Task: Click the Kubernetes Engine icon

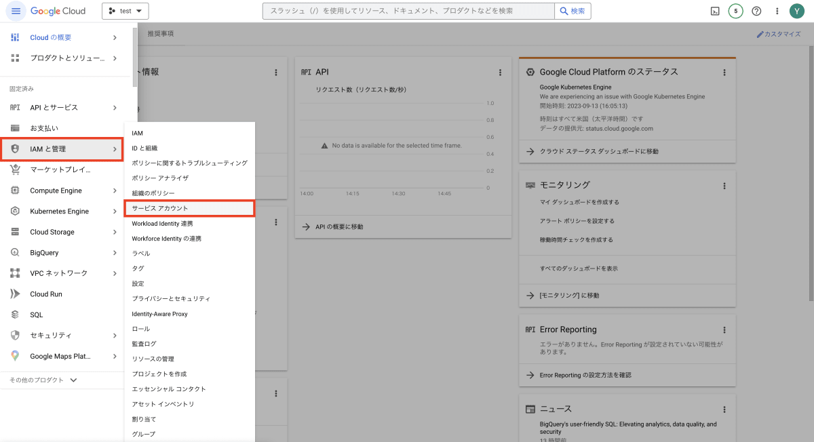Action: pos(16,211)
